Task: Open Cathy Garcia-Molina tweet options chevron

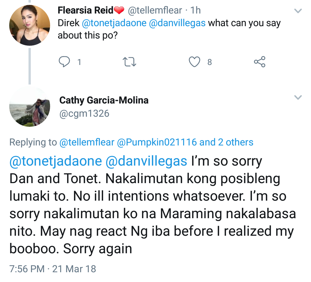Action: [298, 97]
